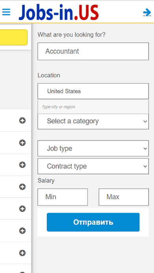The height and width of the screenshot is (273, 154).
Task: Open the Jobs-in.US logo homepage link
Action: pos(59,12)
